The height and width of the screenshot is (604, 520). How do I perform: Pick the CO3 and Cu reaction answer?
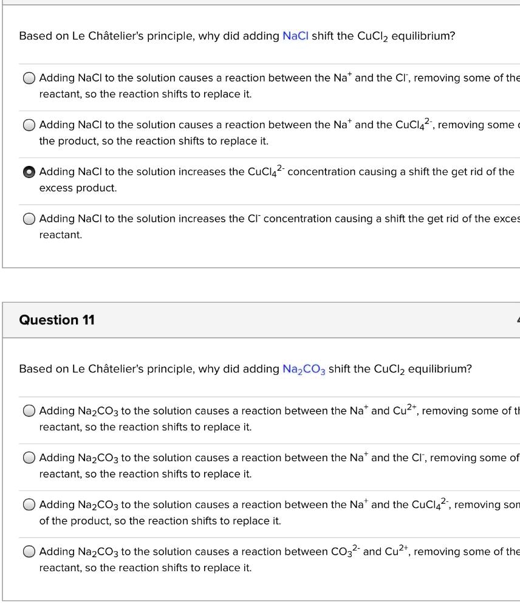29,551
